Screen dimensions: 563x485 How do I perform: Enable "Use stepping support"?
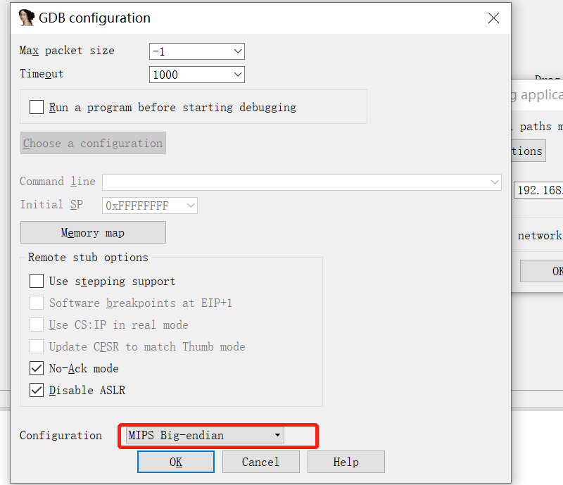coord(36,281)
